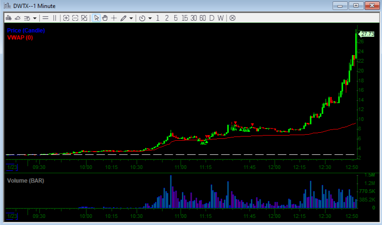The width and height of the screenshot is (382, 225).
Task: Expand the pencil tool dropdown arrow
Action: click(x=131, y=18)
